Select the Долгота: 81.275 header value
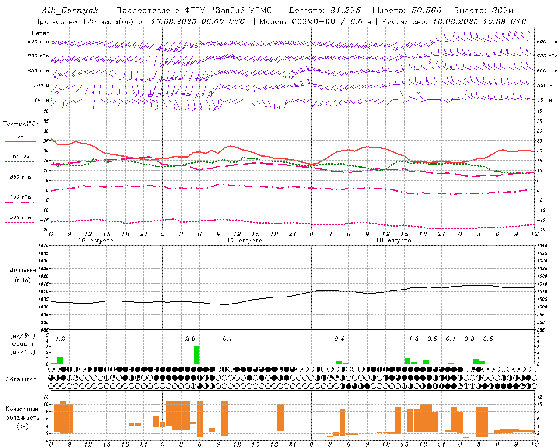The height and width of the screenshot is (448, 560). (x=325, y=10)
